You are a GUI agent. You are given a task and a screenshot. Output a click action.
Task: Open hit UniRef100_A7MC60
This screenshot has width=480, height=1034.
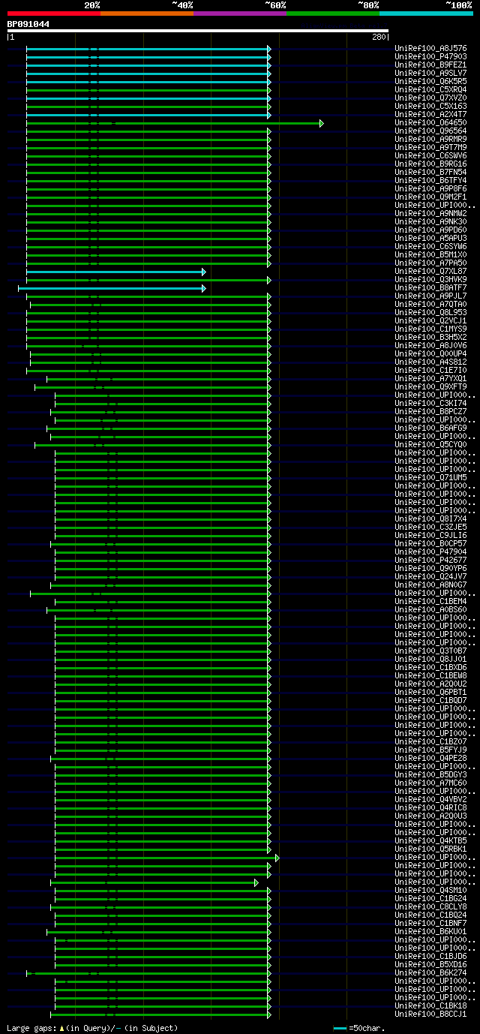pos(430,783)
